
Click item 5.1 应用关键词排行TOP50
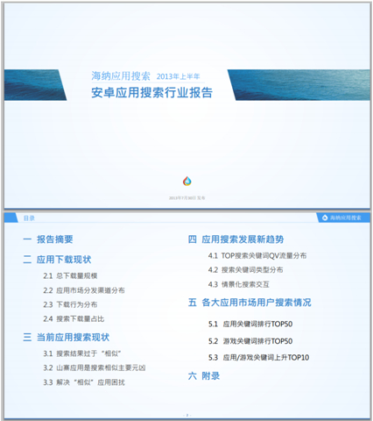coord(250,324)
